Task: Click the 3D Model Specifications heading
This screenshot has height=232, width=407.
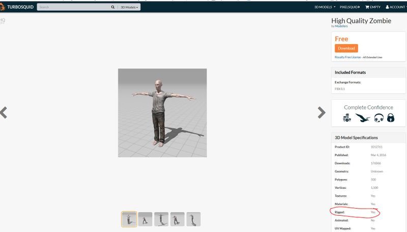Action: pos(356,137)
